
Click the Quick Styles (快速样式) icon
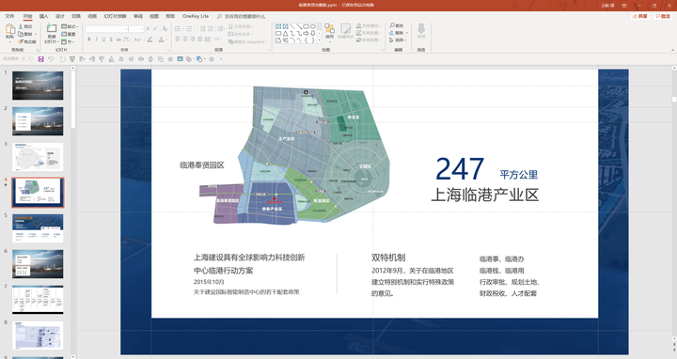(345, 28)
